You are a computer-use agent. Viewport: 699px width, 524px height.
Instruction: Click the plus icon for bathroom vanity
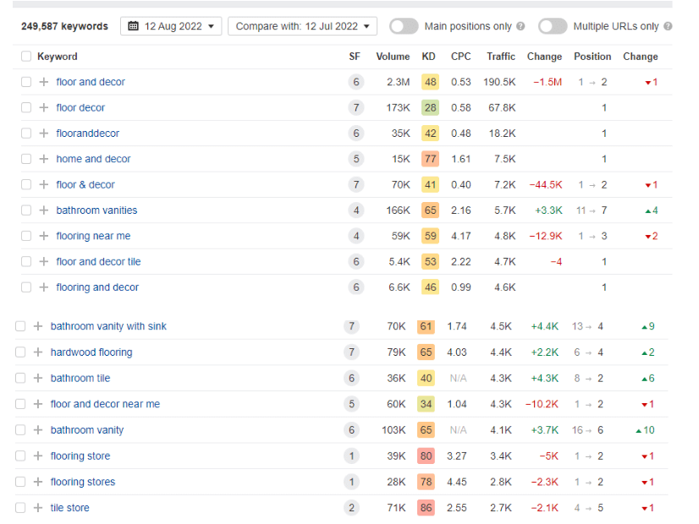[x=38, y=430]
